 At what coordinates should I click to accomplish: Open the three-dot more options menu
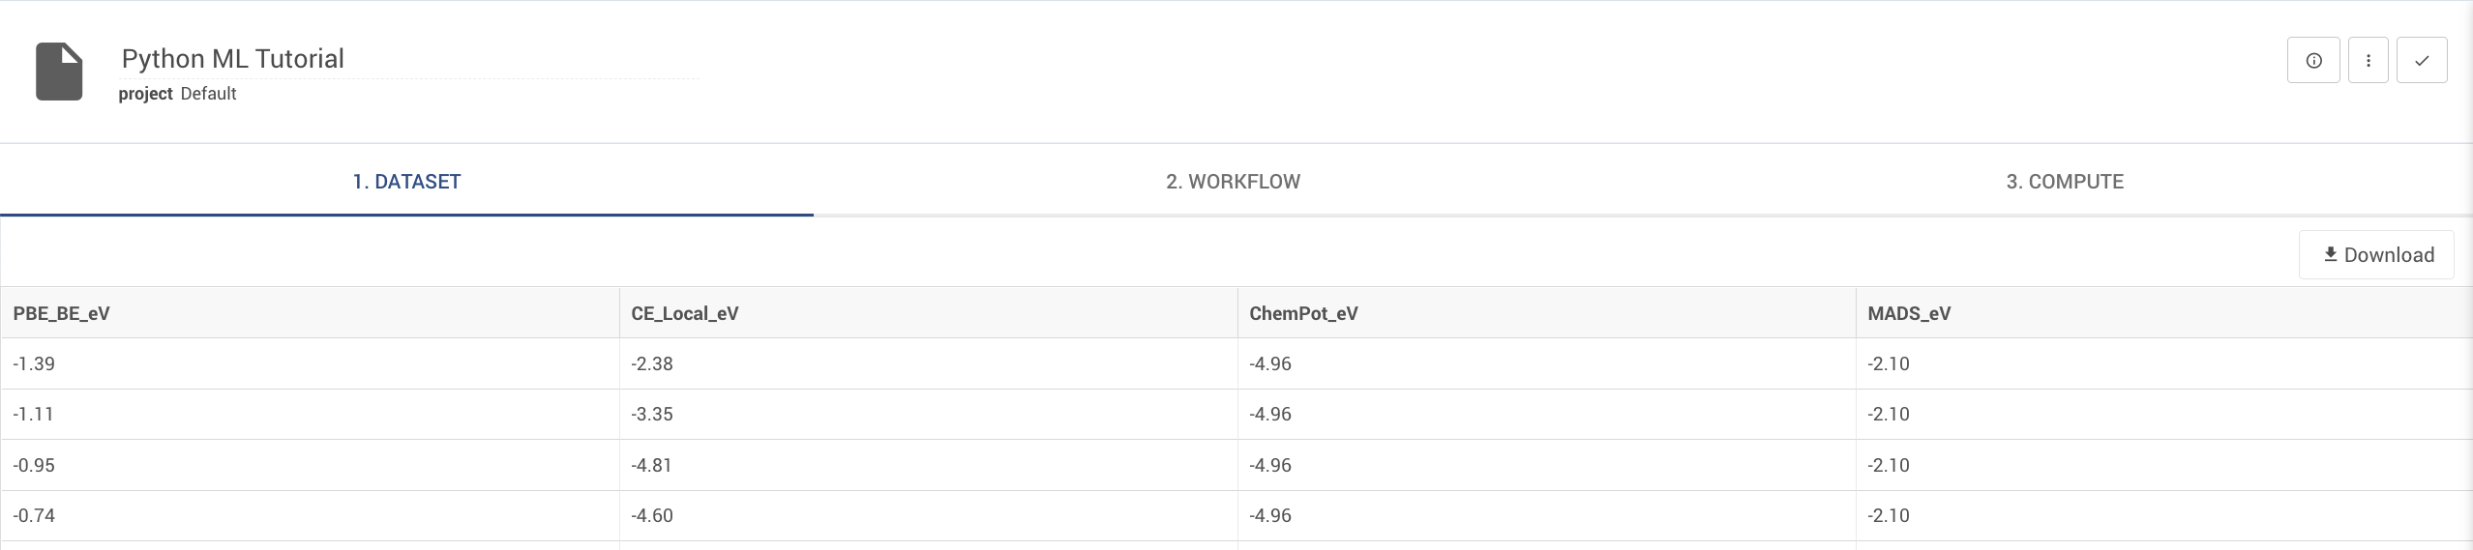2368,61
